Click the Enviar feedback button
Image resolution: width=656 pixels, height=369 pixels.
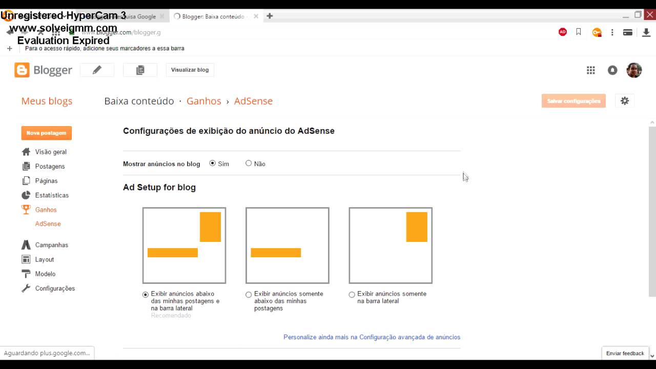pyautogui.click(x=625, y=353)
